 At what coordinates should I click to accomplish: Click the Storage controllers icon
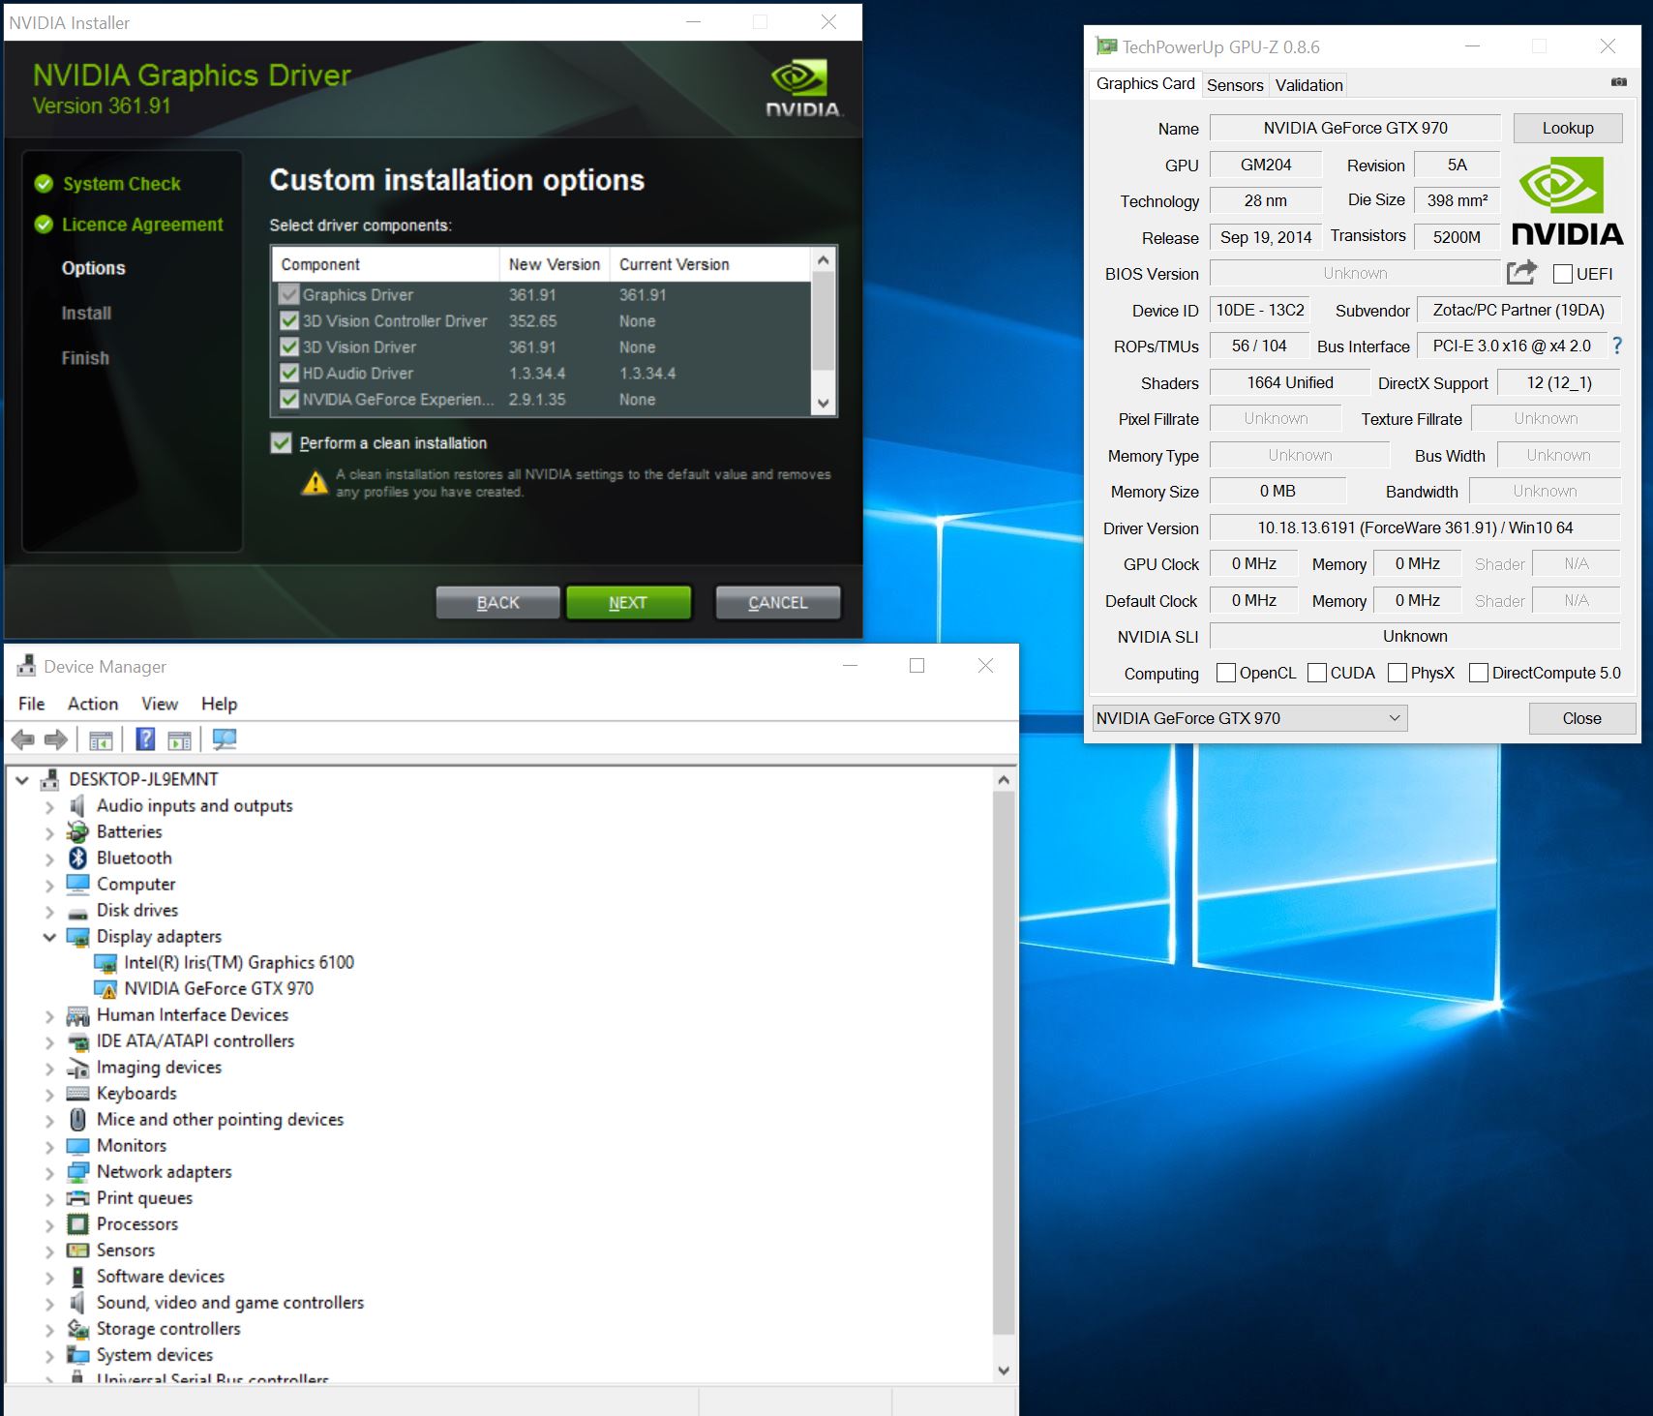click(x=77, y=1329)
